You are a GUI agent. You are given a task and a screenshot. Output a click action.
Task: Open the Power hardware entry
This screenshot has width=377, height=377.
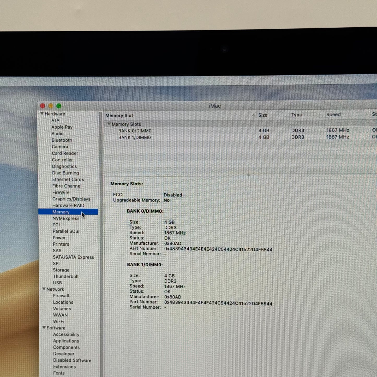click(x=59, y=238)
